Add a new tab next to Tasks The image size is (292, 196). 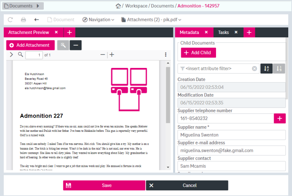click(249, 32)
